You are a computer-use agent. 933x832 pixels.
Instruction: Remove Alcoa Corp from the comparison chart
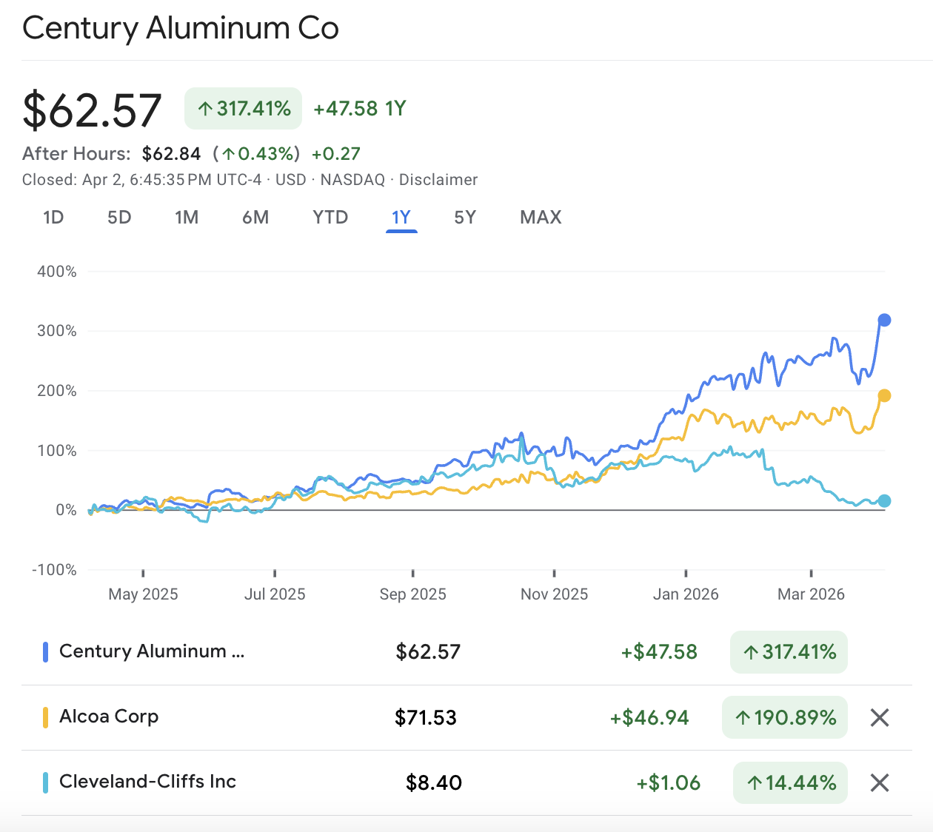point(879,717)
